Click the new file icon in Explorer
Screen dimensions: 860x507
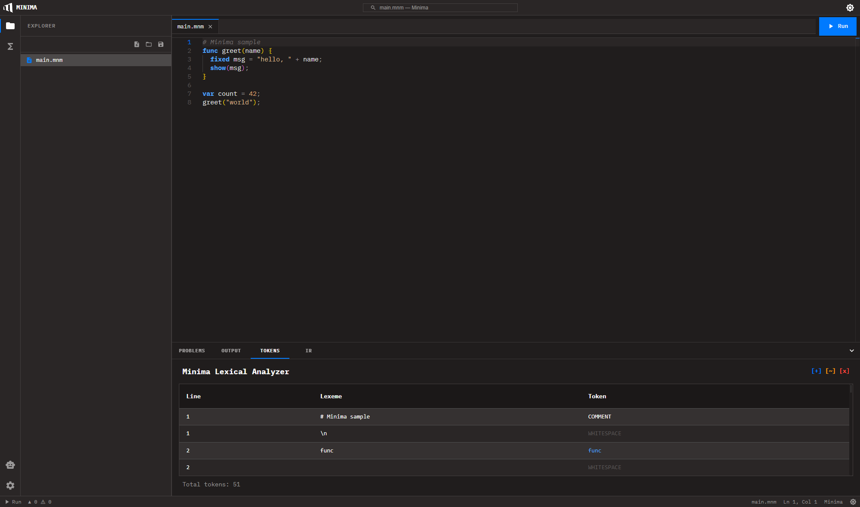tap(137, 44)
